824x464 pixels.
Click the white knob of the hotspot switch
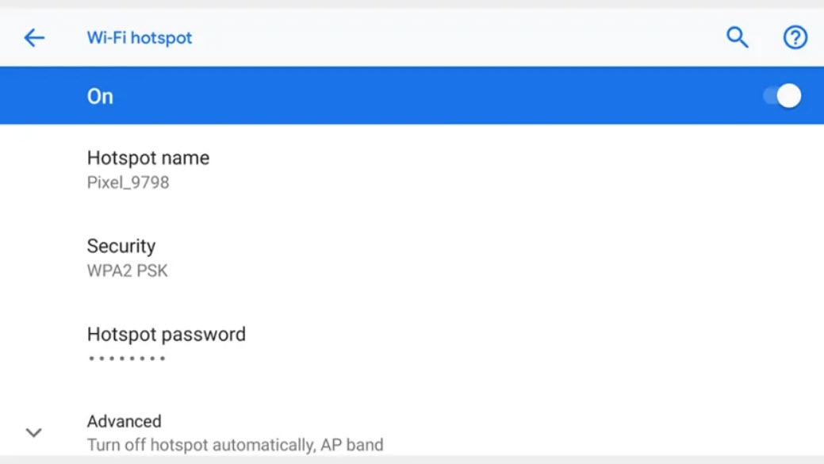pos(789,96)
